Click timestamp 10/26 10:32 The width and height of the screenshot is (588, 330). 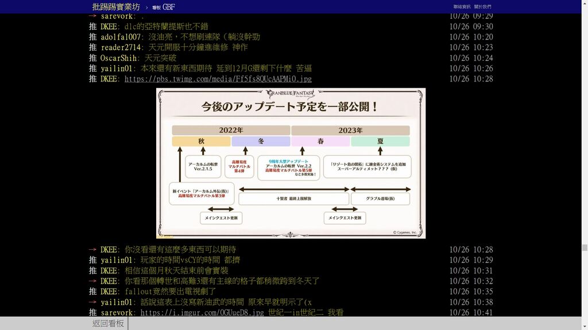(x=471, y=281)
